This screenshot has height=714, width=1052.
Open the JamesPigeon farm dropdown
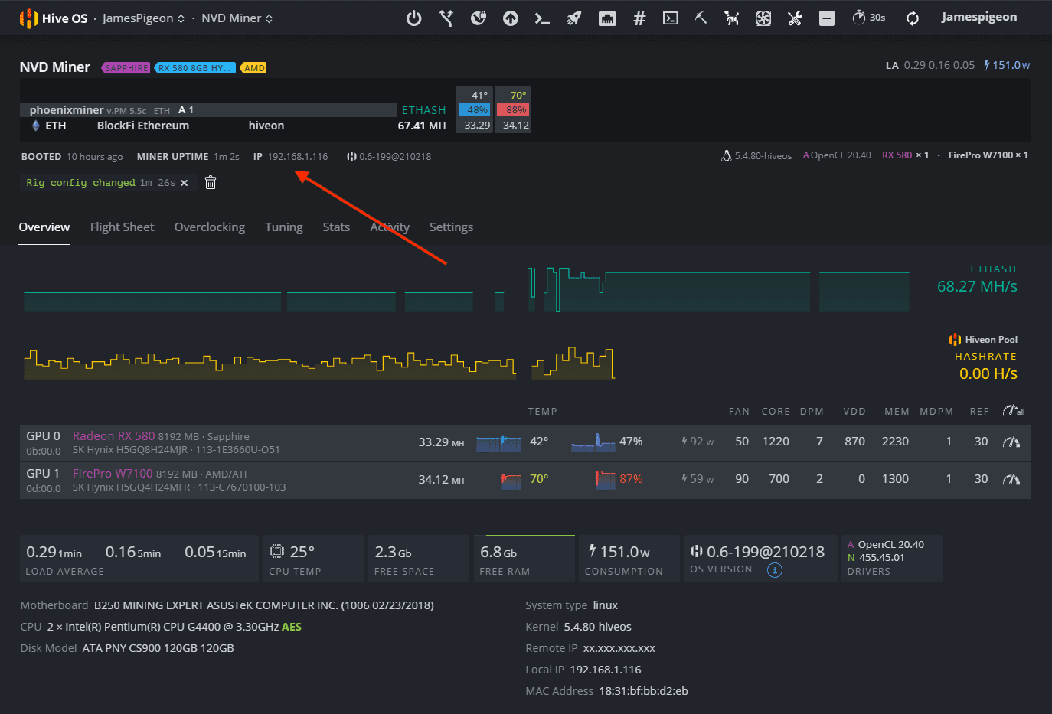click(x=143, y=18)
